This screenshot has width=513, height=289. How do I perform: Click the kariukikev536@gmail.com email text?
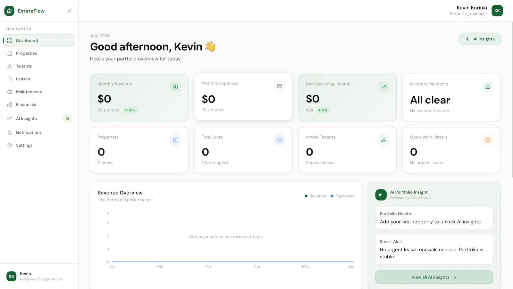[41, 279]
